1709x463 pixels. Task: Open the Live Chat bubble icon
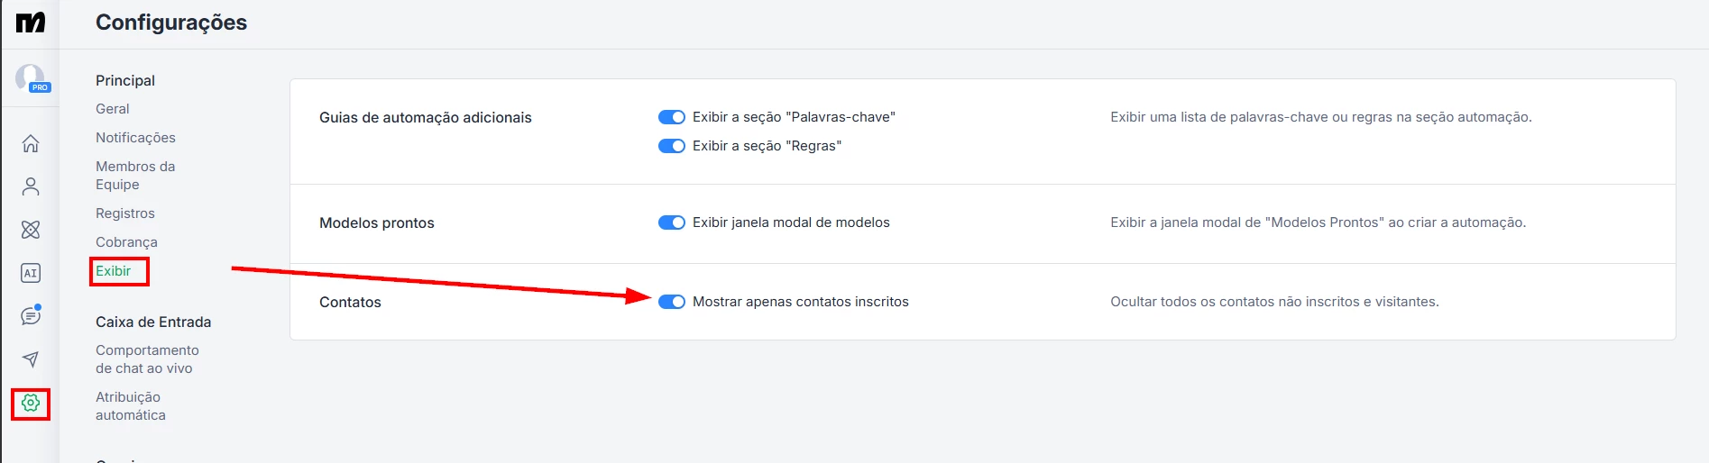[31, 316]
